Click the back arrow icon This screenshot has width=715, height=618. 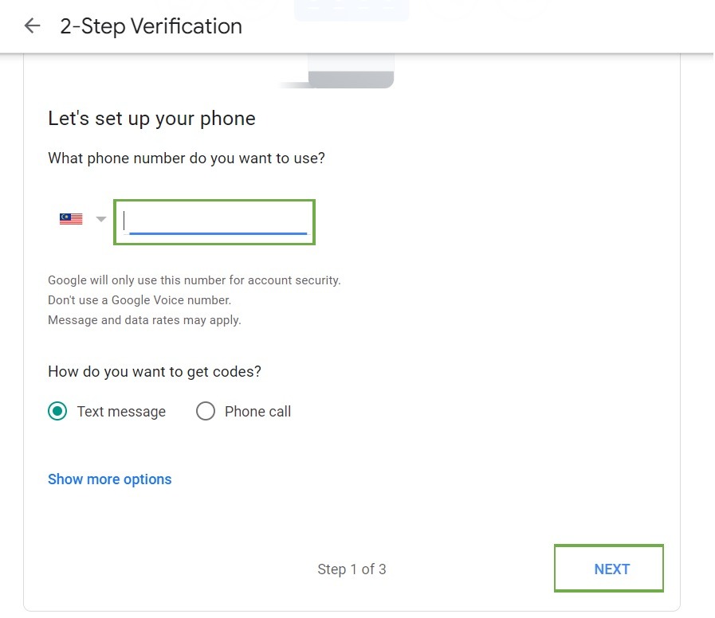tap(32, 26)
